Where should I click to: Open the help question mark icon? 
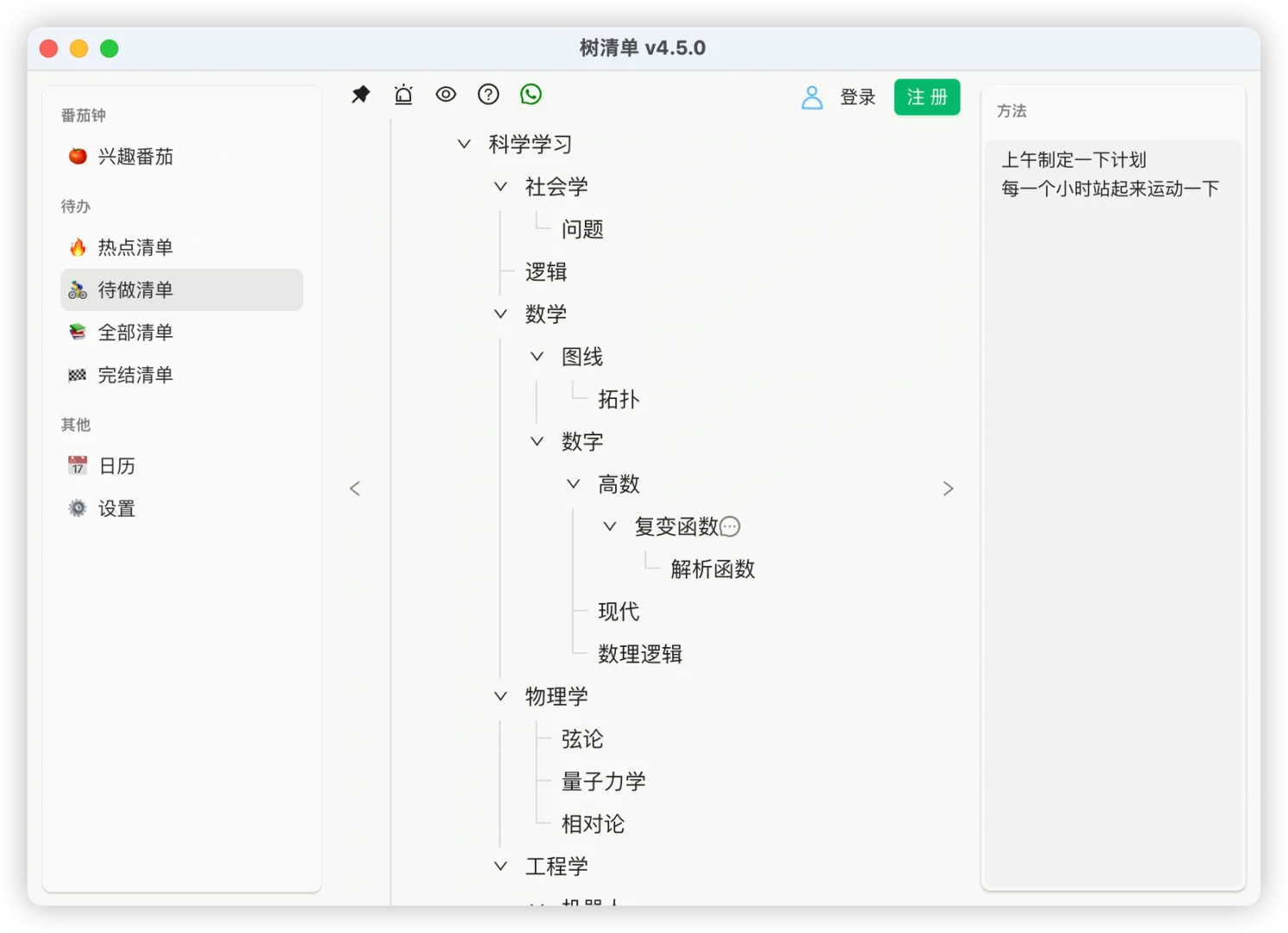[x=488, y=94]
